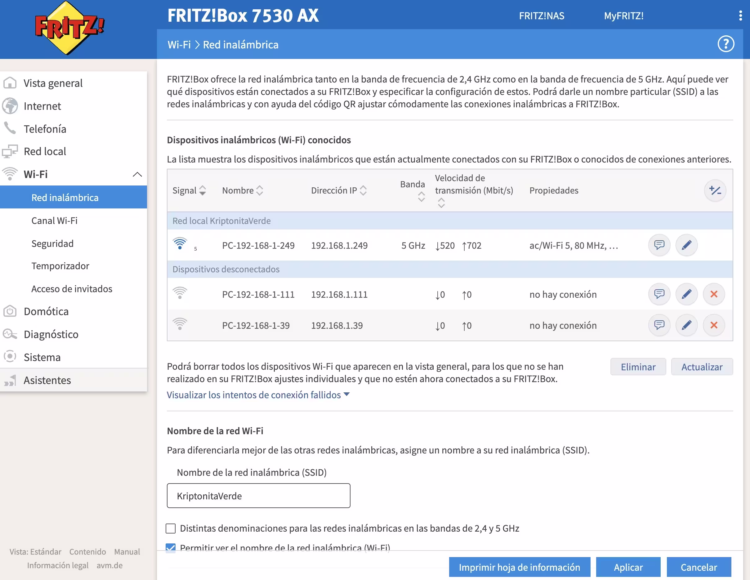Viewport: 750px width, 580px height.
Task: Click the Vista general house icon
Action: (10, 83)
